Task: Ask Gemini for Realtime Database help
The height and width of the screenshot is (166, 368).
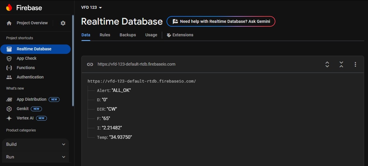Action: 221,21
